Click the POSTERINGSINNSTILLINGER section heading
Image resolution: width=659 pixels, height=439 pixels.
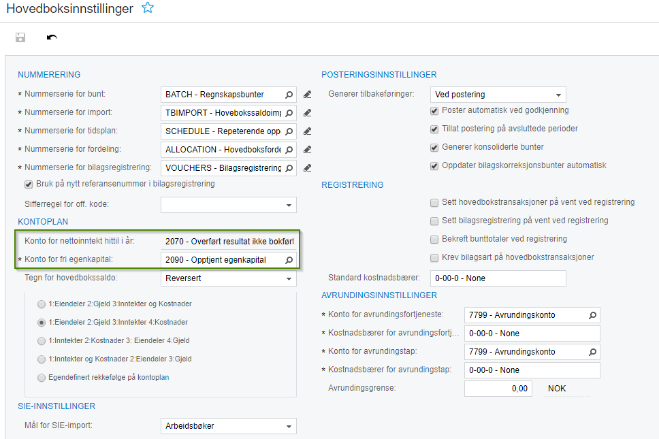(x=379, y=75)
